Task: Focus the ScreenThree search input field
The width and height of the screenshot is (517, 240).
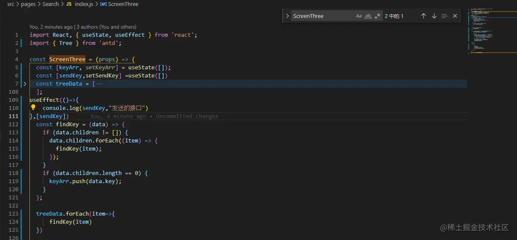Action: [323, 16]
